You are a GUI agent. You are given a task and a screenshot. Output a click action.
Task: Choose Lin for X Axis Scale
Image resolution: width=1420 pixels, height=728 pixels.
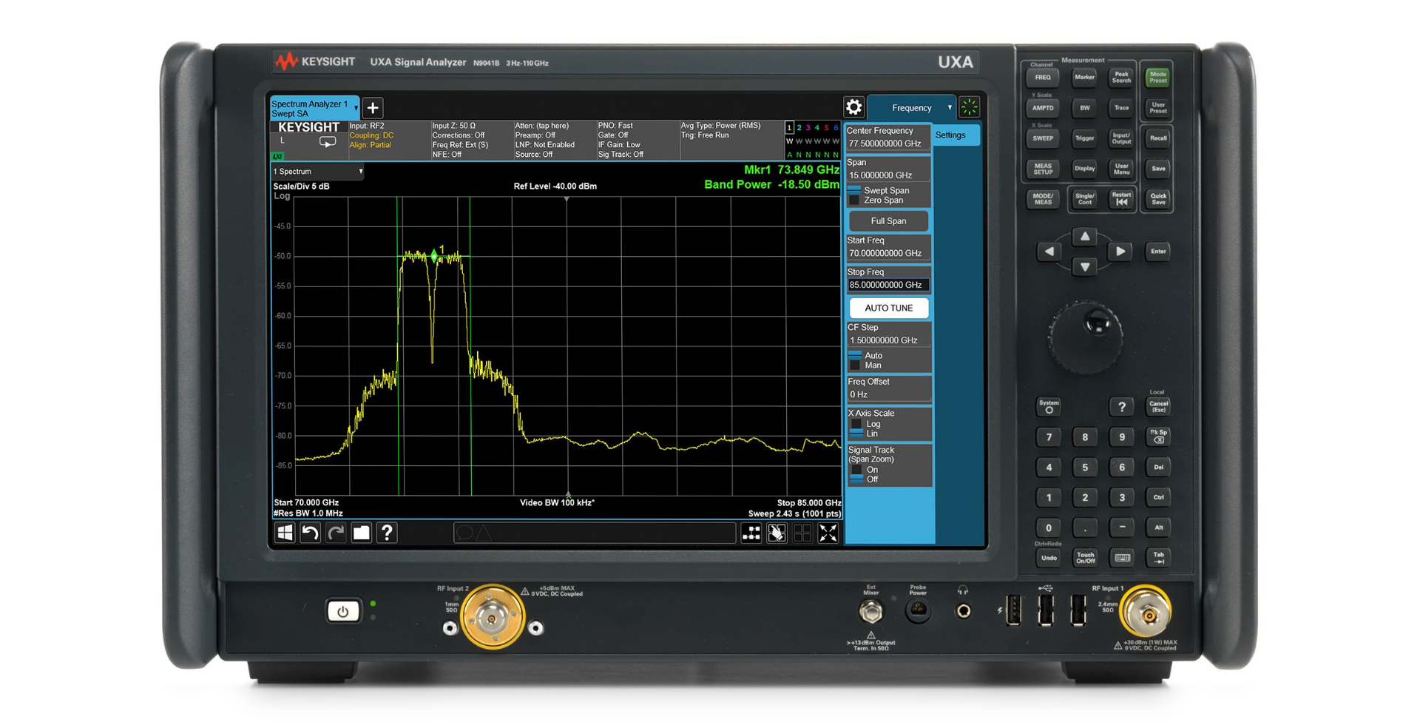coord(865,434)
